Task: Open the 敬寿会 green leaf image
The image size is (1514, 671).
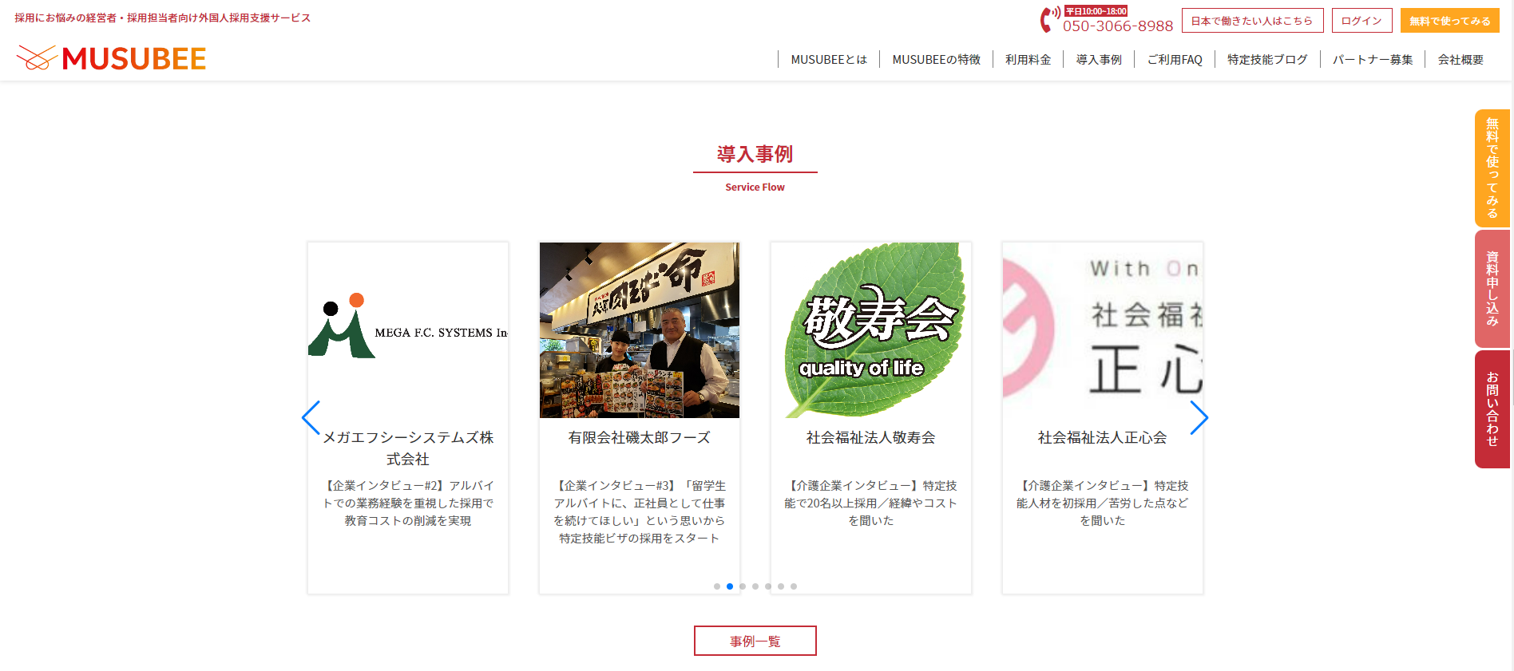Action: (871, 330)
